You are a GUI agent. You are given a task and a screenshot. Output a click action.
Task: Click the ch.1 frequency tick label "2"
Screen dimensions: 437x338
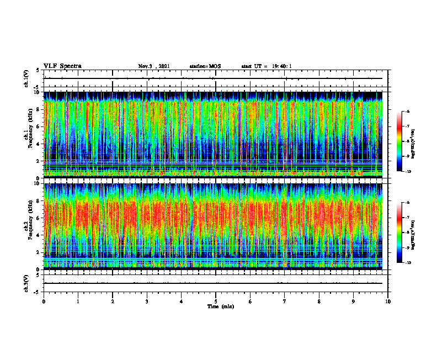click(38, 161)
